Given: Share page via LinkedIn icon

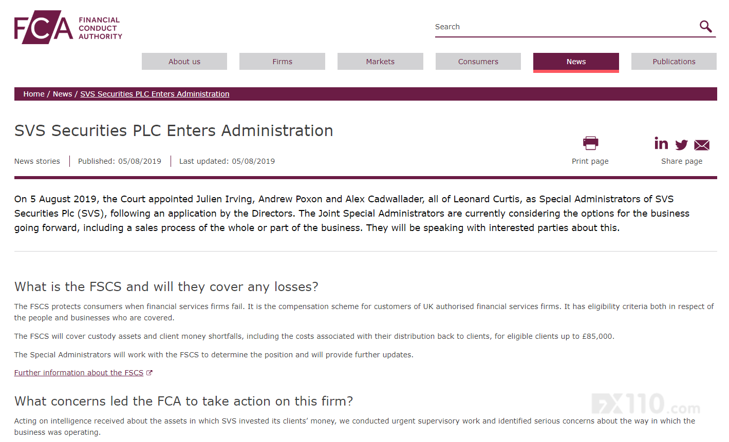Looking at the screenshot, I should [x=661, y=143].
